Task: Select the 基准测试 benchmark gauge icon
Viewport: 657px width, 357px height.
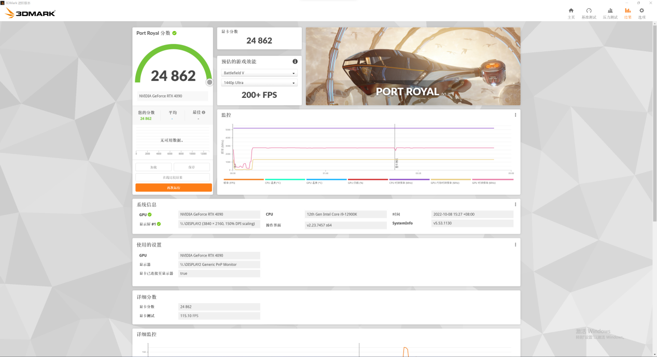Action: [x=589, y=12]
